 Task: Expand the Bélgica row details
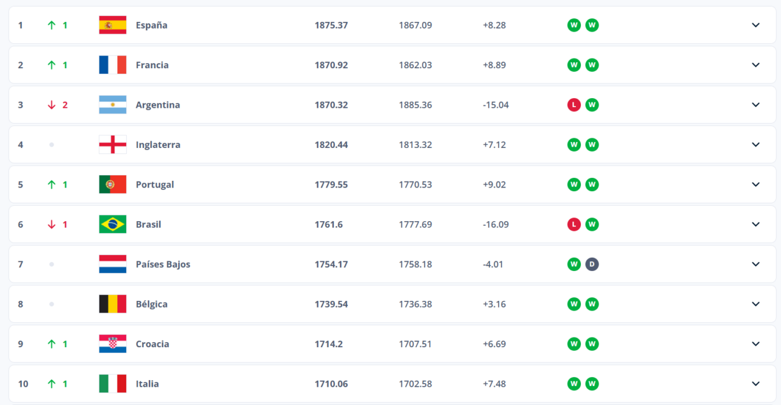[x=755, y=304]
